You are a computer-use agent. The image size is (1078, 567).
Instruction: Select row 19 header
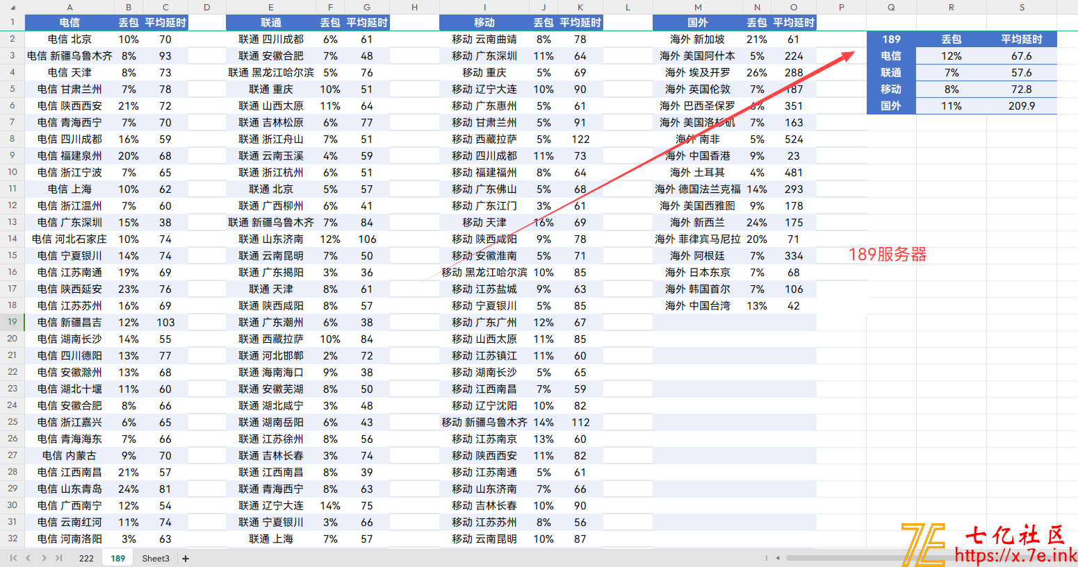click(x=13, y=322)
